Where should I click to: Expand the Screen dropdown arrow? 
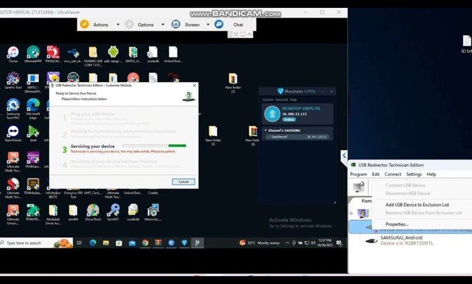pos(208,25)
